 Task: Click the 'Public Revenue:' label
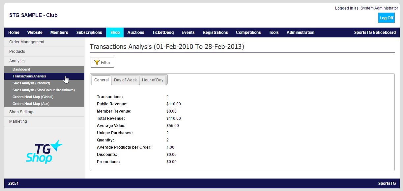point(112,104)
